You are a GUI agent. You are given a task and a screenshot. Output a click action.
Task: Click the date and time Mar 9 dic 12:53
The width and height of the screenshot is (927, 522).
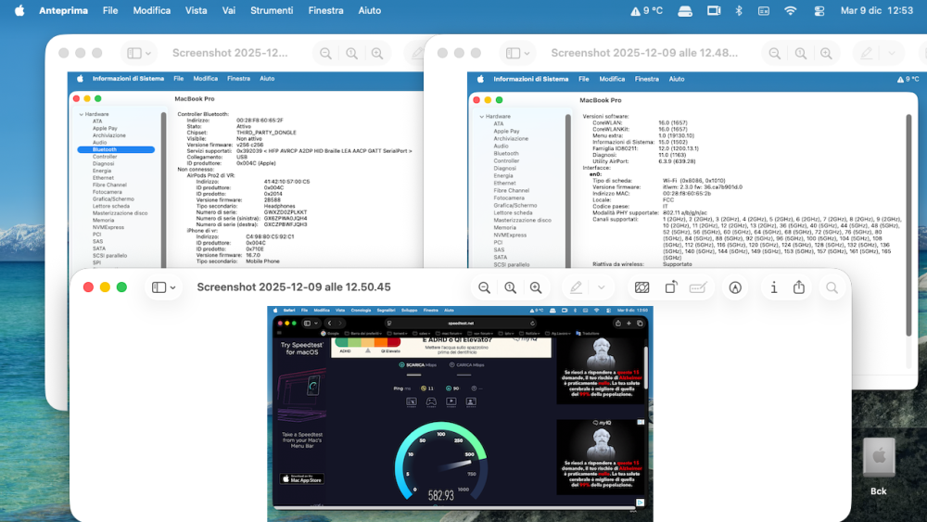[x=877, y=10]
